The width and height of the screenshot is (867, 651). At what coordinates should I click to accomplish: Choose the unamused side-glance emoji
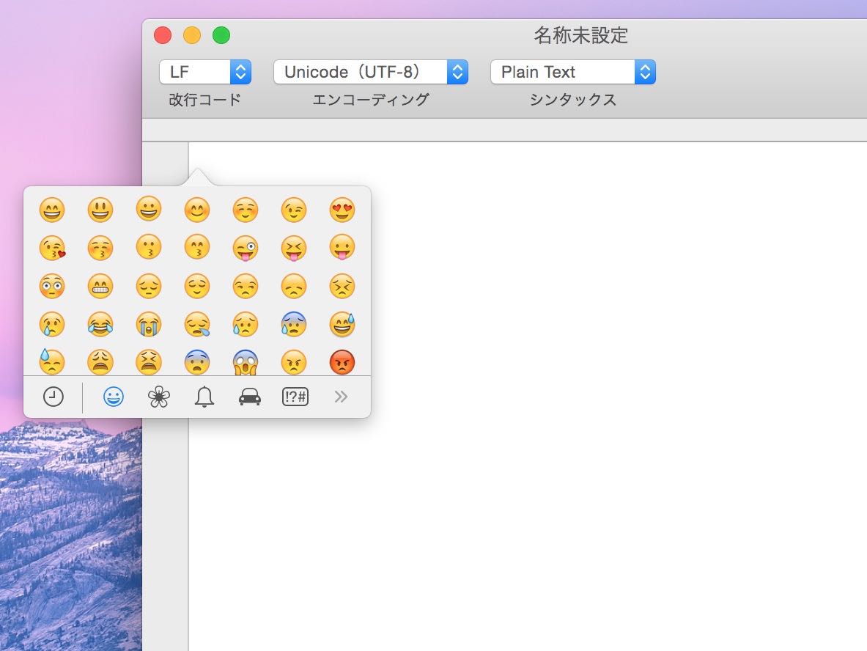pos(245,286)
